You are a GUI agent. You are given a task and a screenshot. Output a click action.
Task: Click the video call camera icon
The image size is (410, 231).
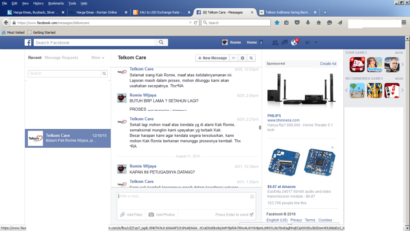[234, 58]
